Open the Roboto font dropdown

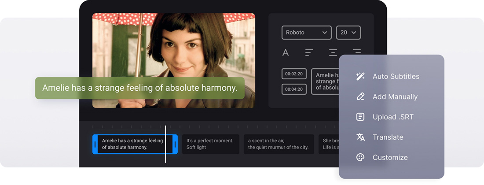coord(306,33)
